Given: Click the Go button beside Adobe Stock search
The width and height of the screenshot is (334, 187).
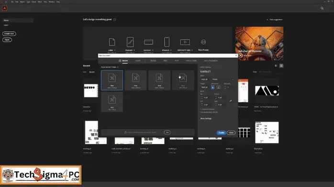Looking at the screenshot, I should (167, 133).
